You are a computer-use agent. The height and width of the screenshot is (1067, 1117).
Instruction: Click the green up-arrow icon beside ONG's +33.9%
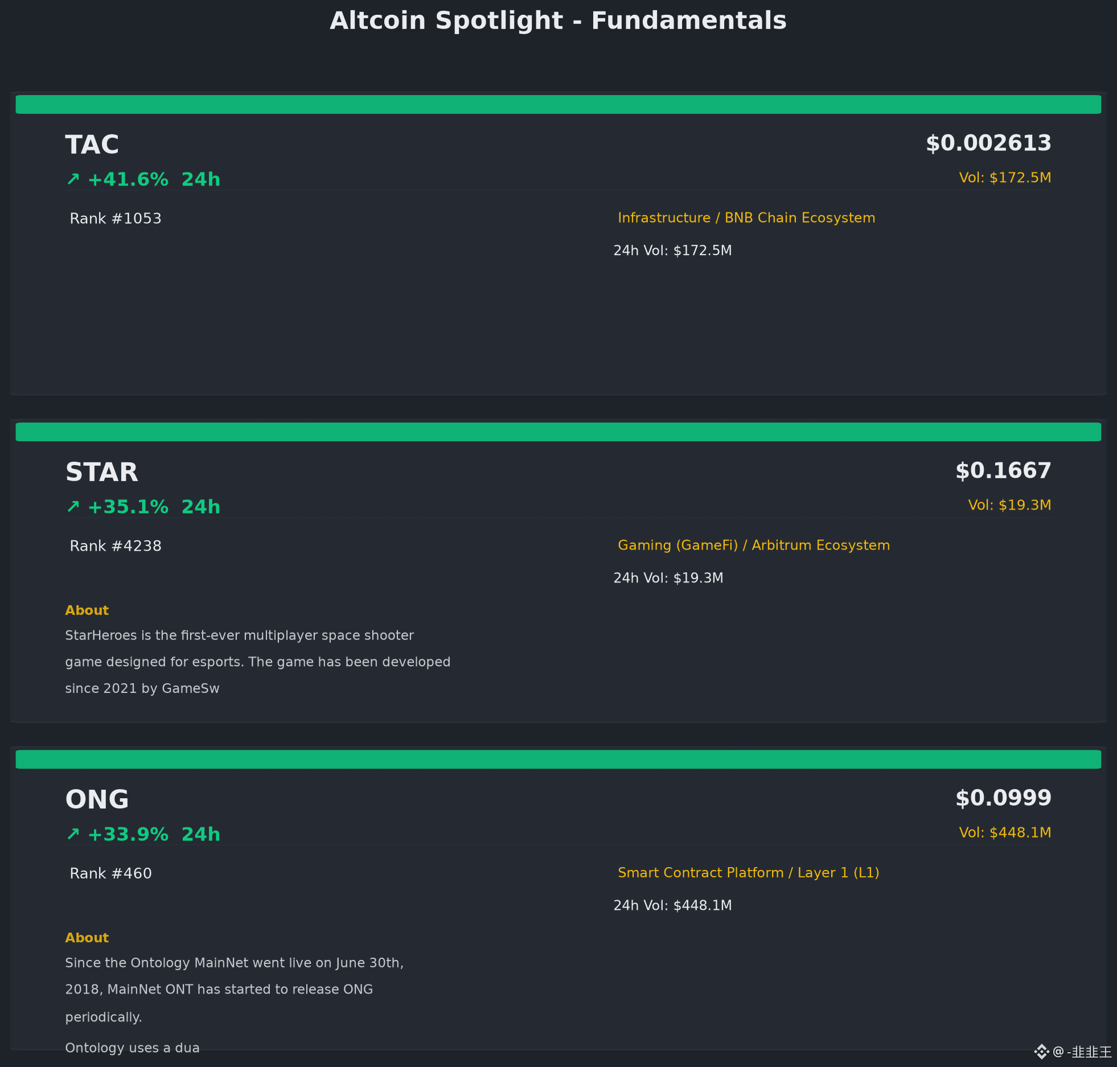tap(73, 834)
